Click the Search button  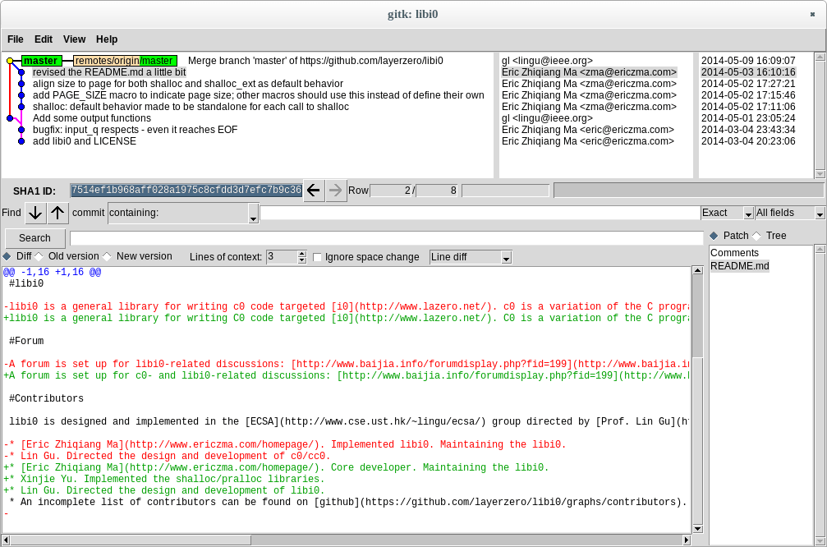point(34,238)
